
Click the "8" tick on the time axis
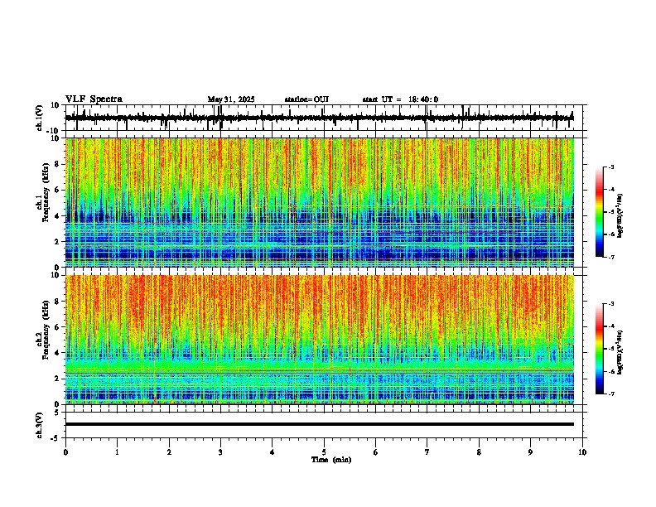click(x=479, y=452)
